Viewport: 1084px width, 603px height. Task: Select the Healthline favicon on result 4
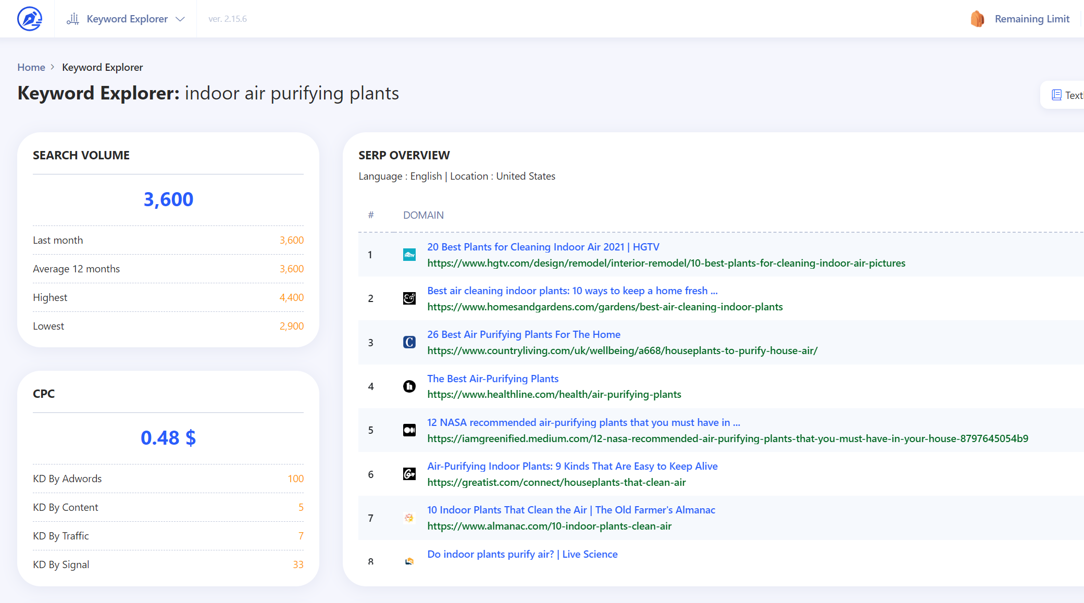pyautogui.click(x=409, y=386)
